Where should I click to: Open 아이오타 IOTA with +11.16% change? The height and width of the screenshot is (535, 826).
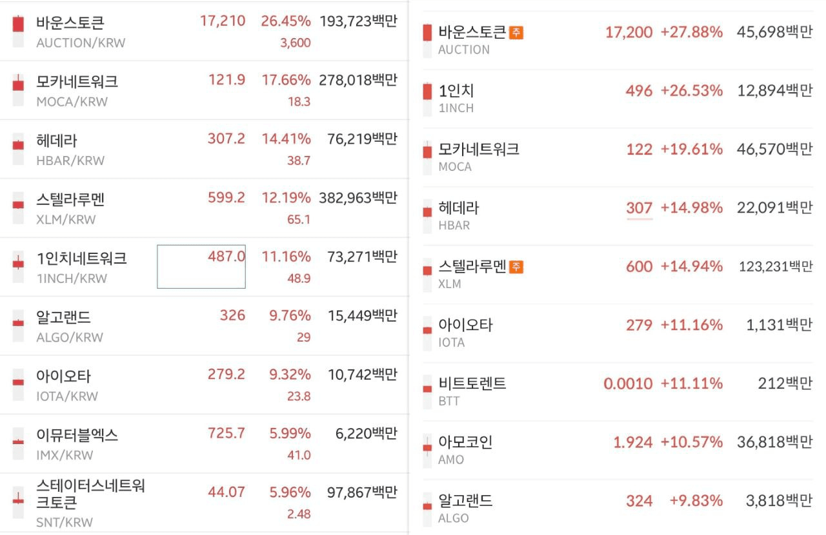pyautogui.click(x=618, y=333)
